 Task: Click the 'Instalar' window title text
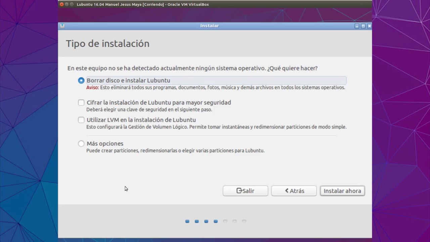210,26
